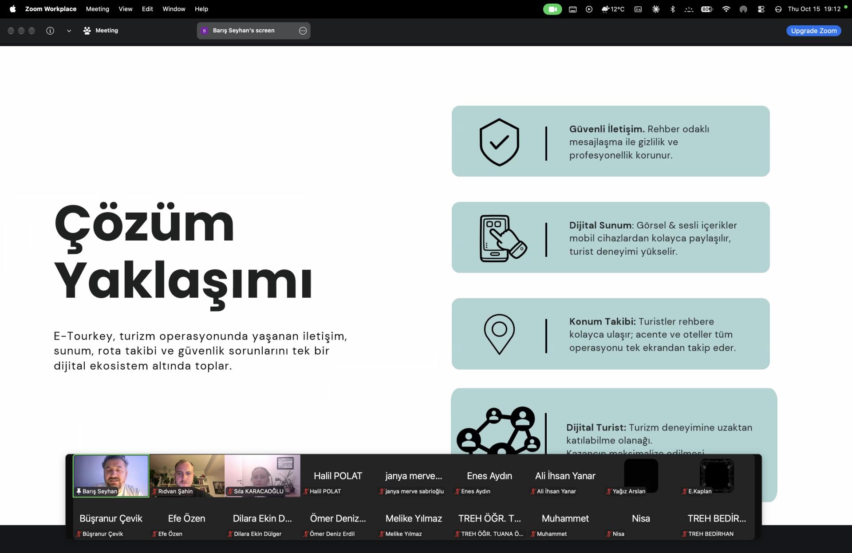The width and height of the screenshot is (852, 553).
Task: Select Enes Aydın participant tile
Action: point(489,476)
